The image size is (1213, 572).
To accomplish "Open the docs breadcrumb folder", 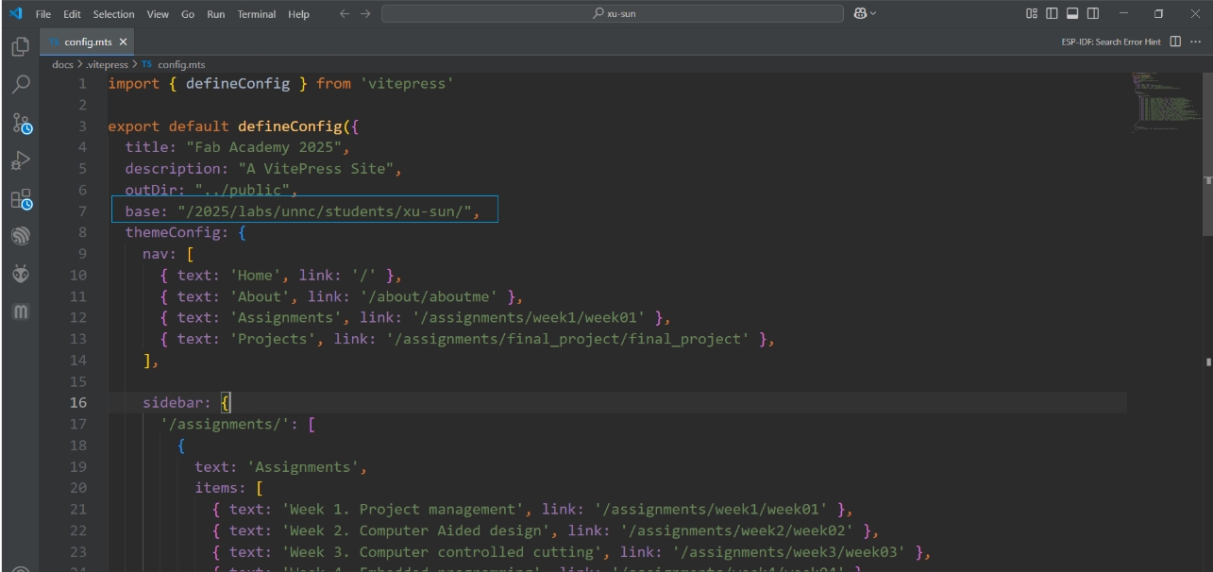I will coord(62,64).
